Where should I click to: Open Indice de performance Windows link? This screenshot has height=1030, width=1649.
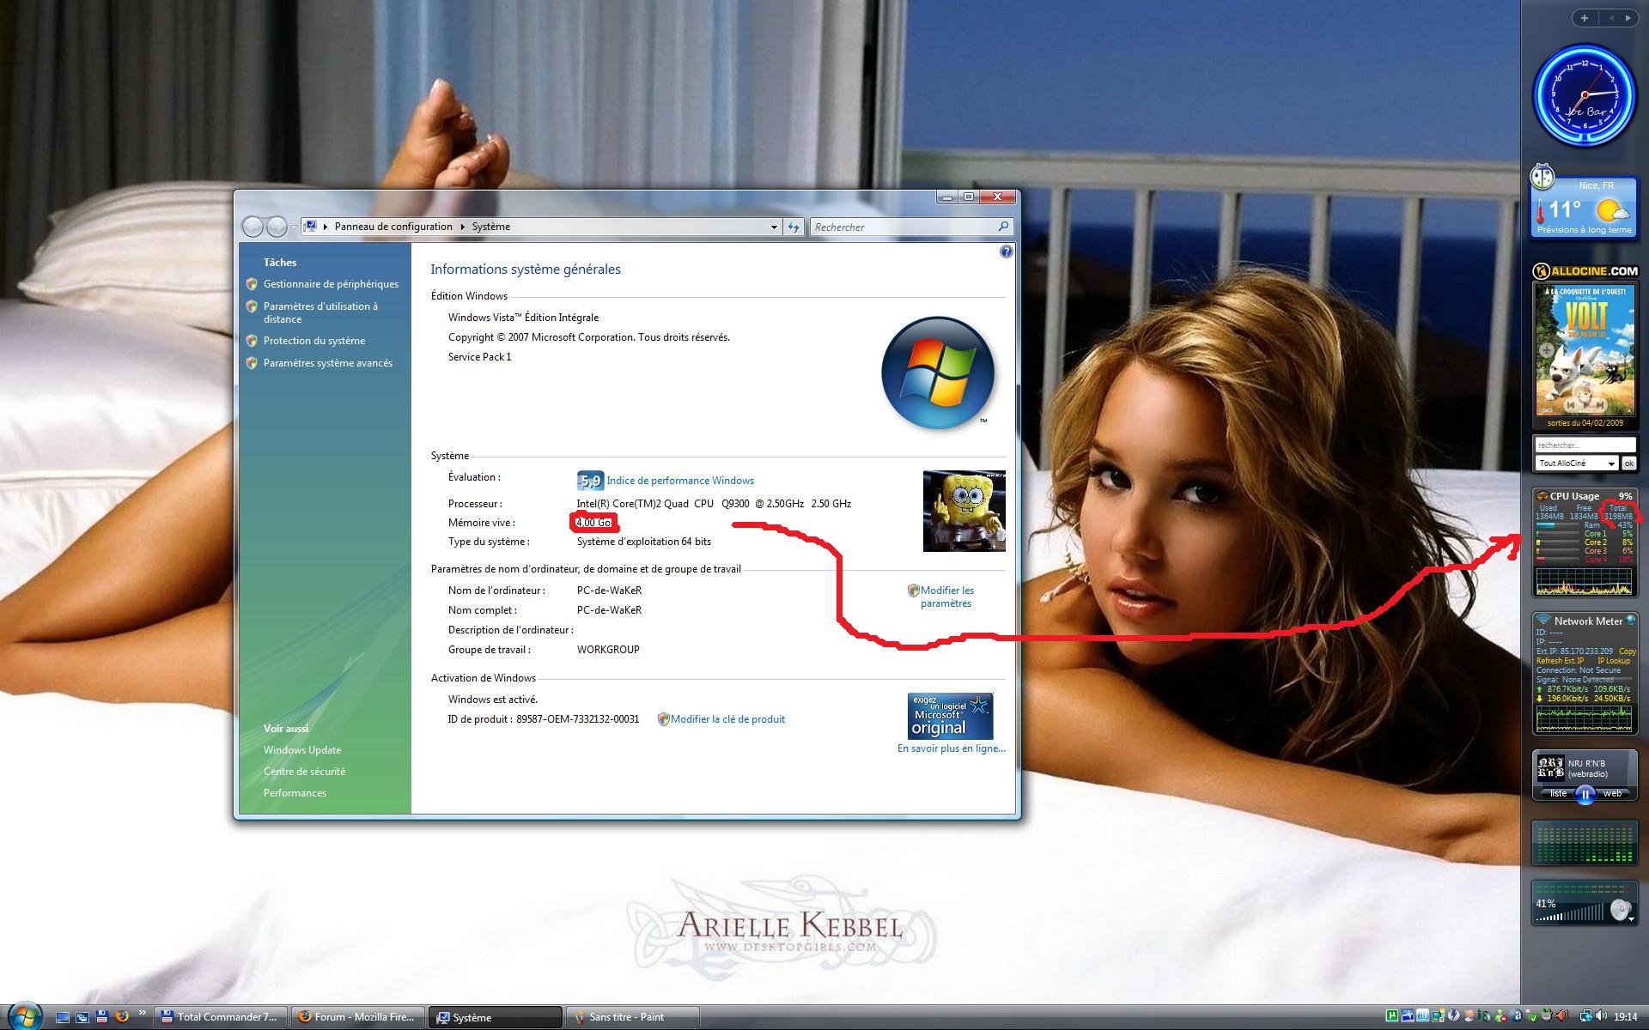(x=679, y=481)
